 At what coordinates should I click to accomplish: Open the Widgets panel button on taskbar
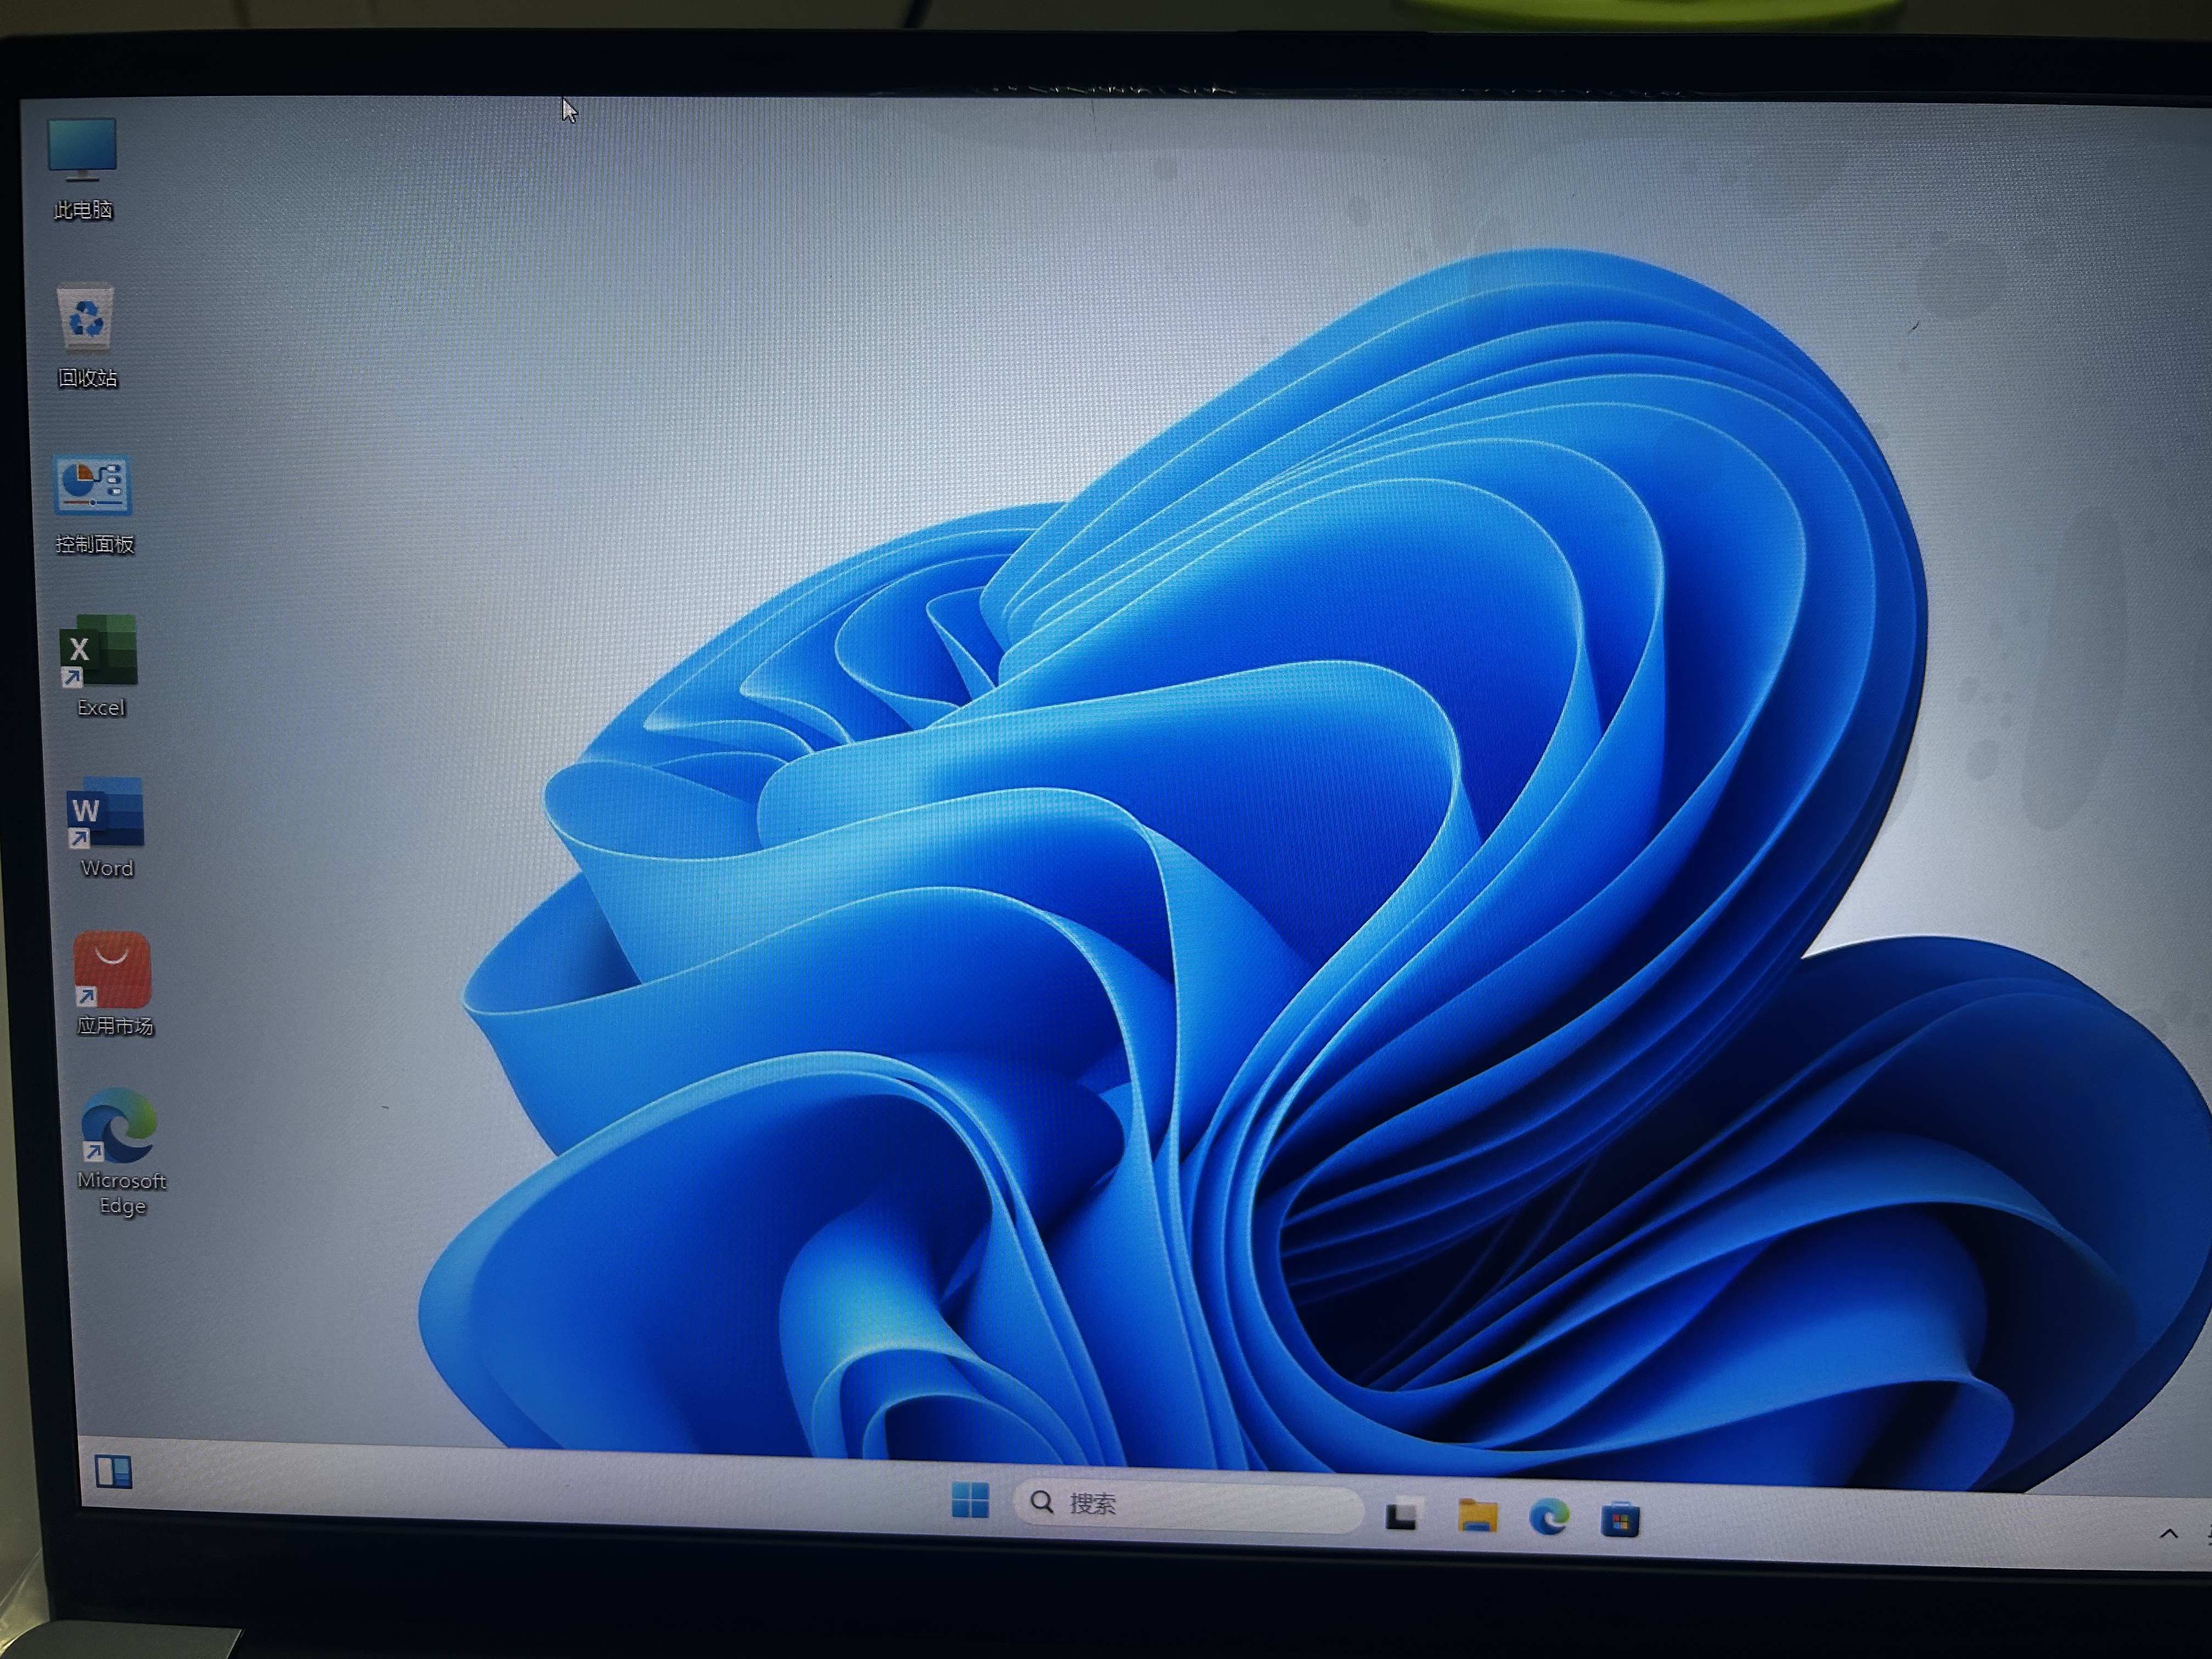click(113, 1471)
